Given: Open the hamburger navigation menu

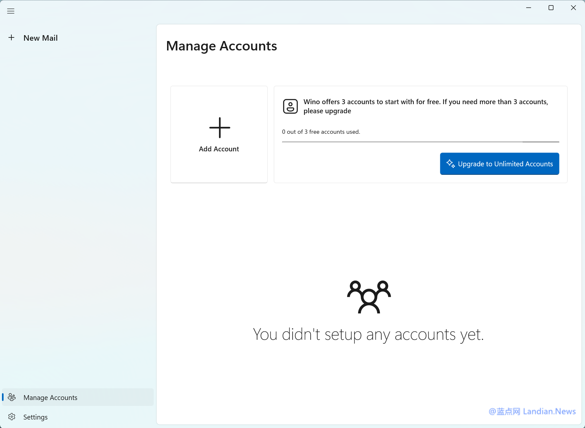Looking at the screenshot, I should click(11, 11).
